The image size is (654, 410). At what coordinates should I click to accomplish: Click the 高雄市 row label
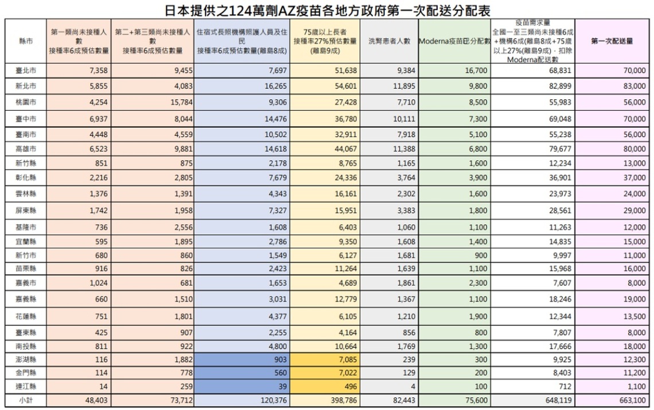tap(26, 149)
